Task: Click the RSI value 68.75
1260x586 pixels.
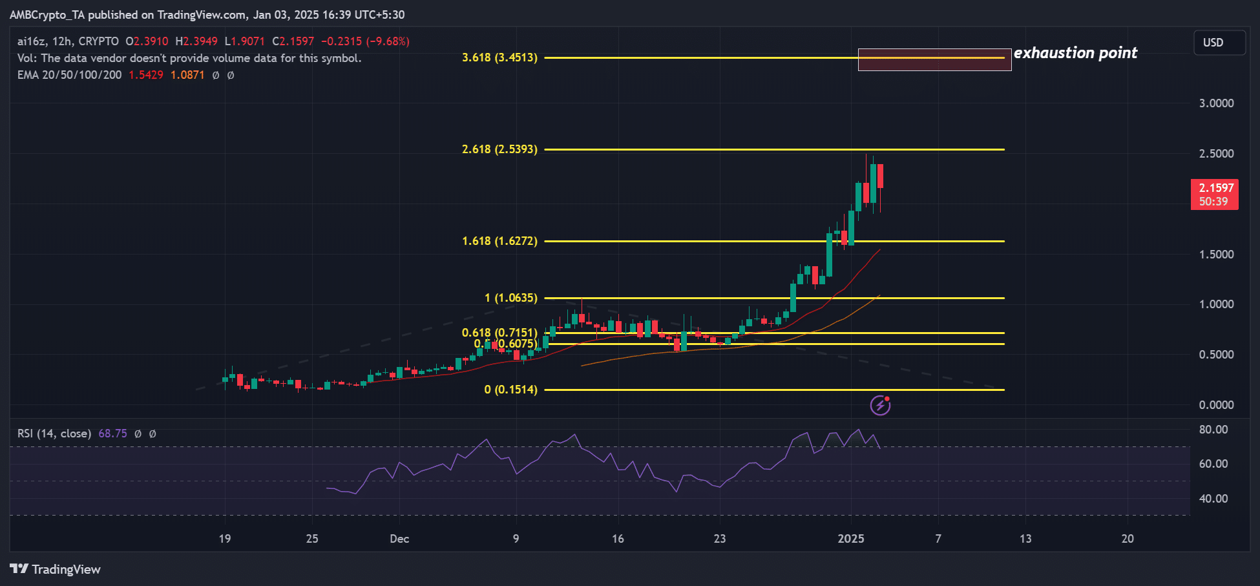Action: tap(112, 434)
